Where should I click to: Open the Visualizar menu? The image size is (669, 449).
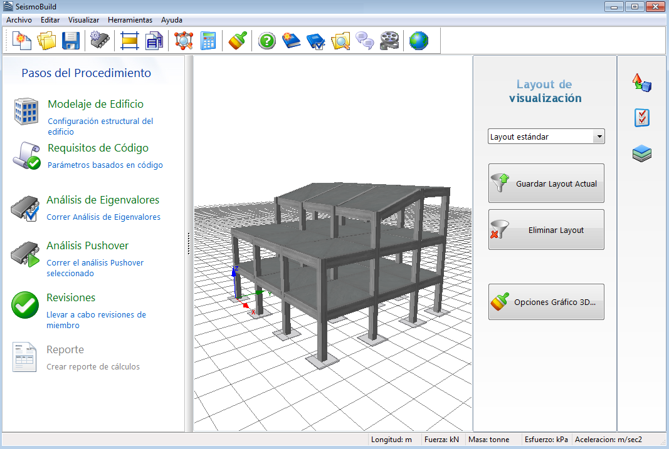pyautogui.click(x=83, y=20)
